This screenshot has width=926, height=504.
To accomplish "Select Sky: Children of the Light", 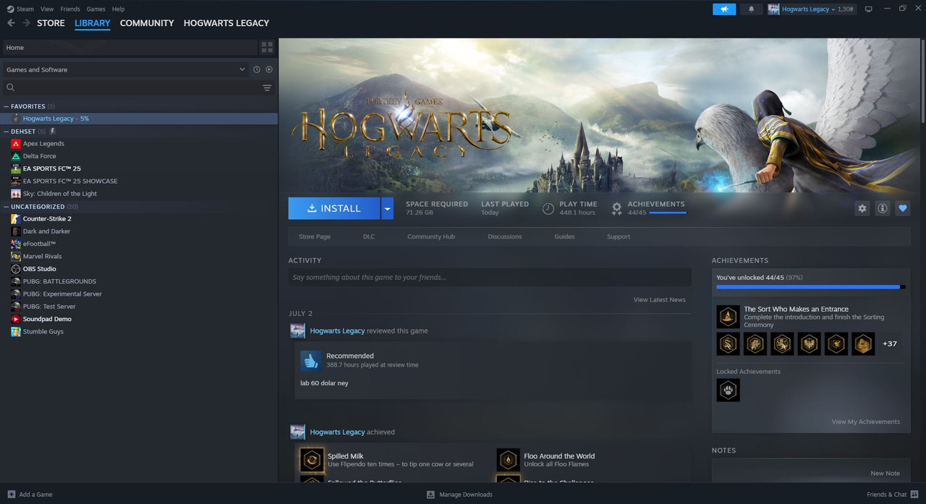I will coord(59,194).
